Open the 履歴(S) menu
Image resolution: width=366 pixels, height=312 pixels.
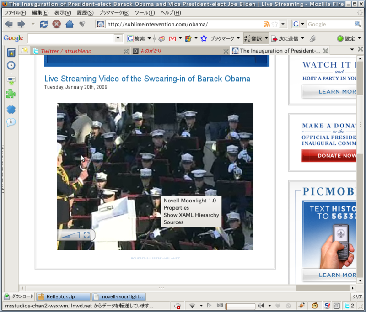click(85, 13)
